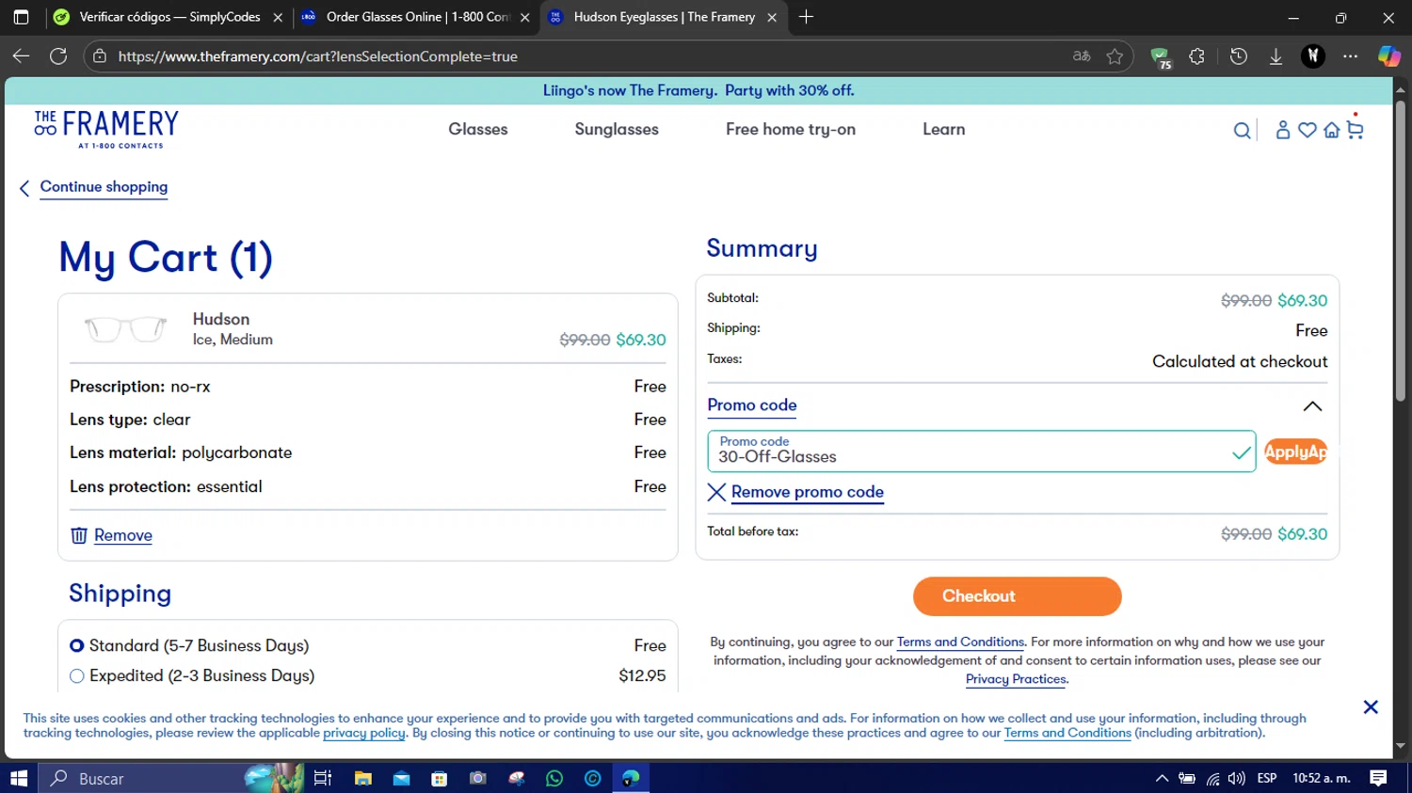Viewport: 1412px width, 793px height.
Task: Click the 30% off promo banner
Action: click(698, 90)
